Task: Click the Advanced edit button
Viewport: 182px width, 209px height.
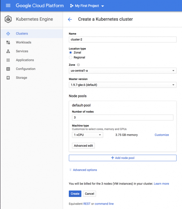Action: click(83, 146)
